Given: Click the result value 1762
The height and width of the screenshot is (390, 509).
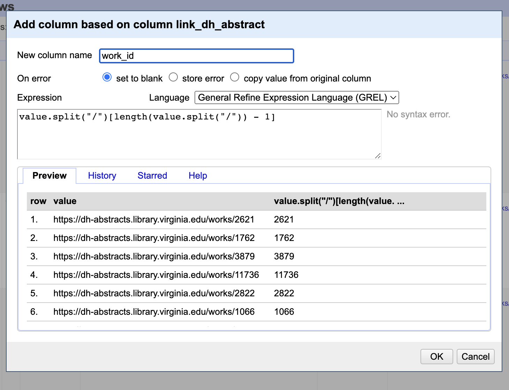Looking at the screenshot, I should tap(284, 238).
